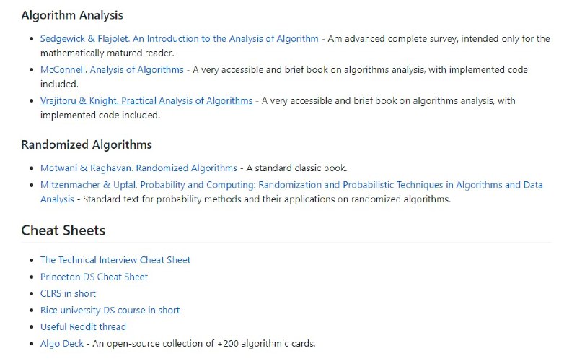This screenshot has height=364, width=577.
Task: Click Rice university DS course in short
Action: point(110,310)
